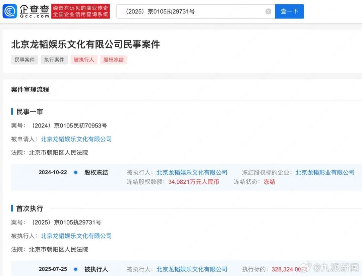Focus the case number search field
Screen dimensions: 362x276
point(191,11)
